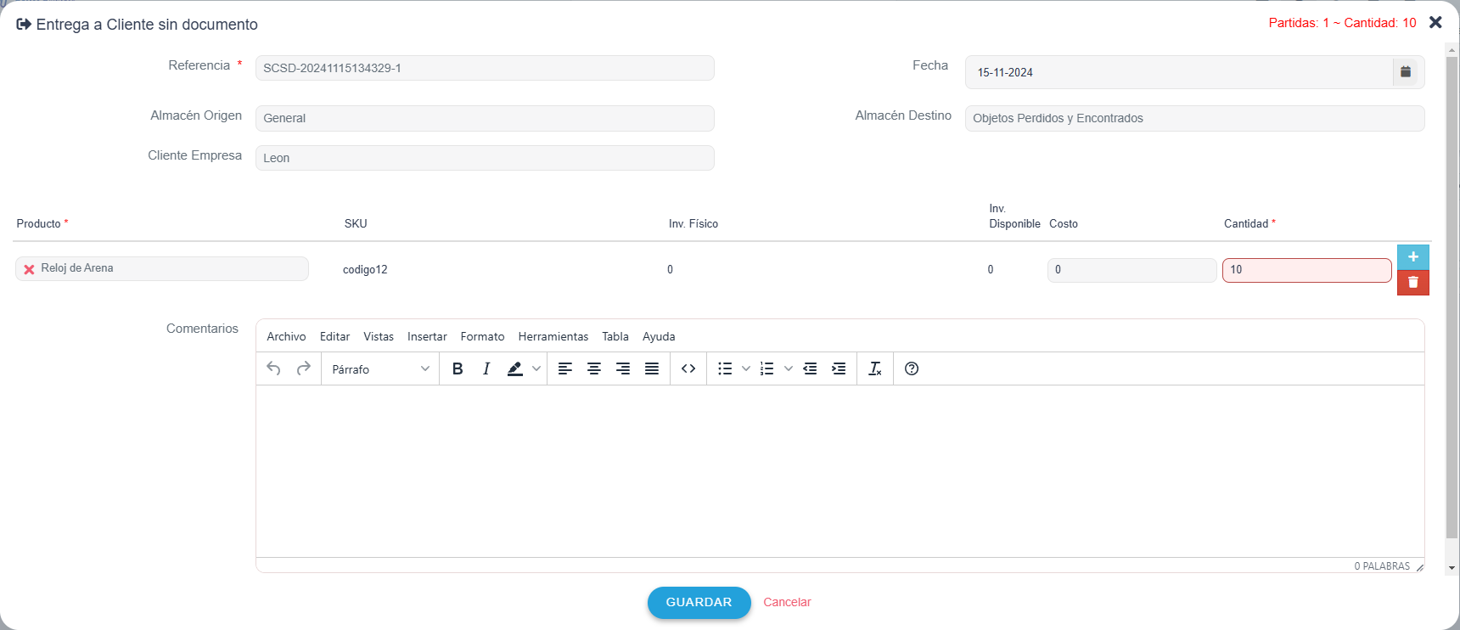Open the Tabla menu
This screenshot has width=1460, height=630.
615,336
